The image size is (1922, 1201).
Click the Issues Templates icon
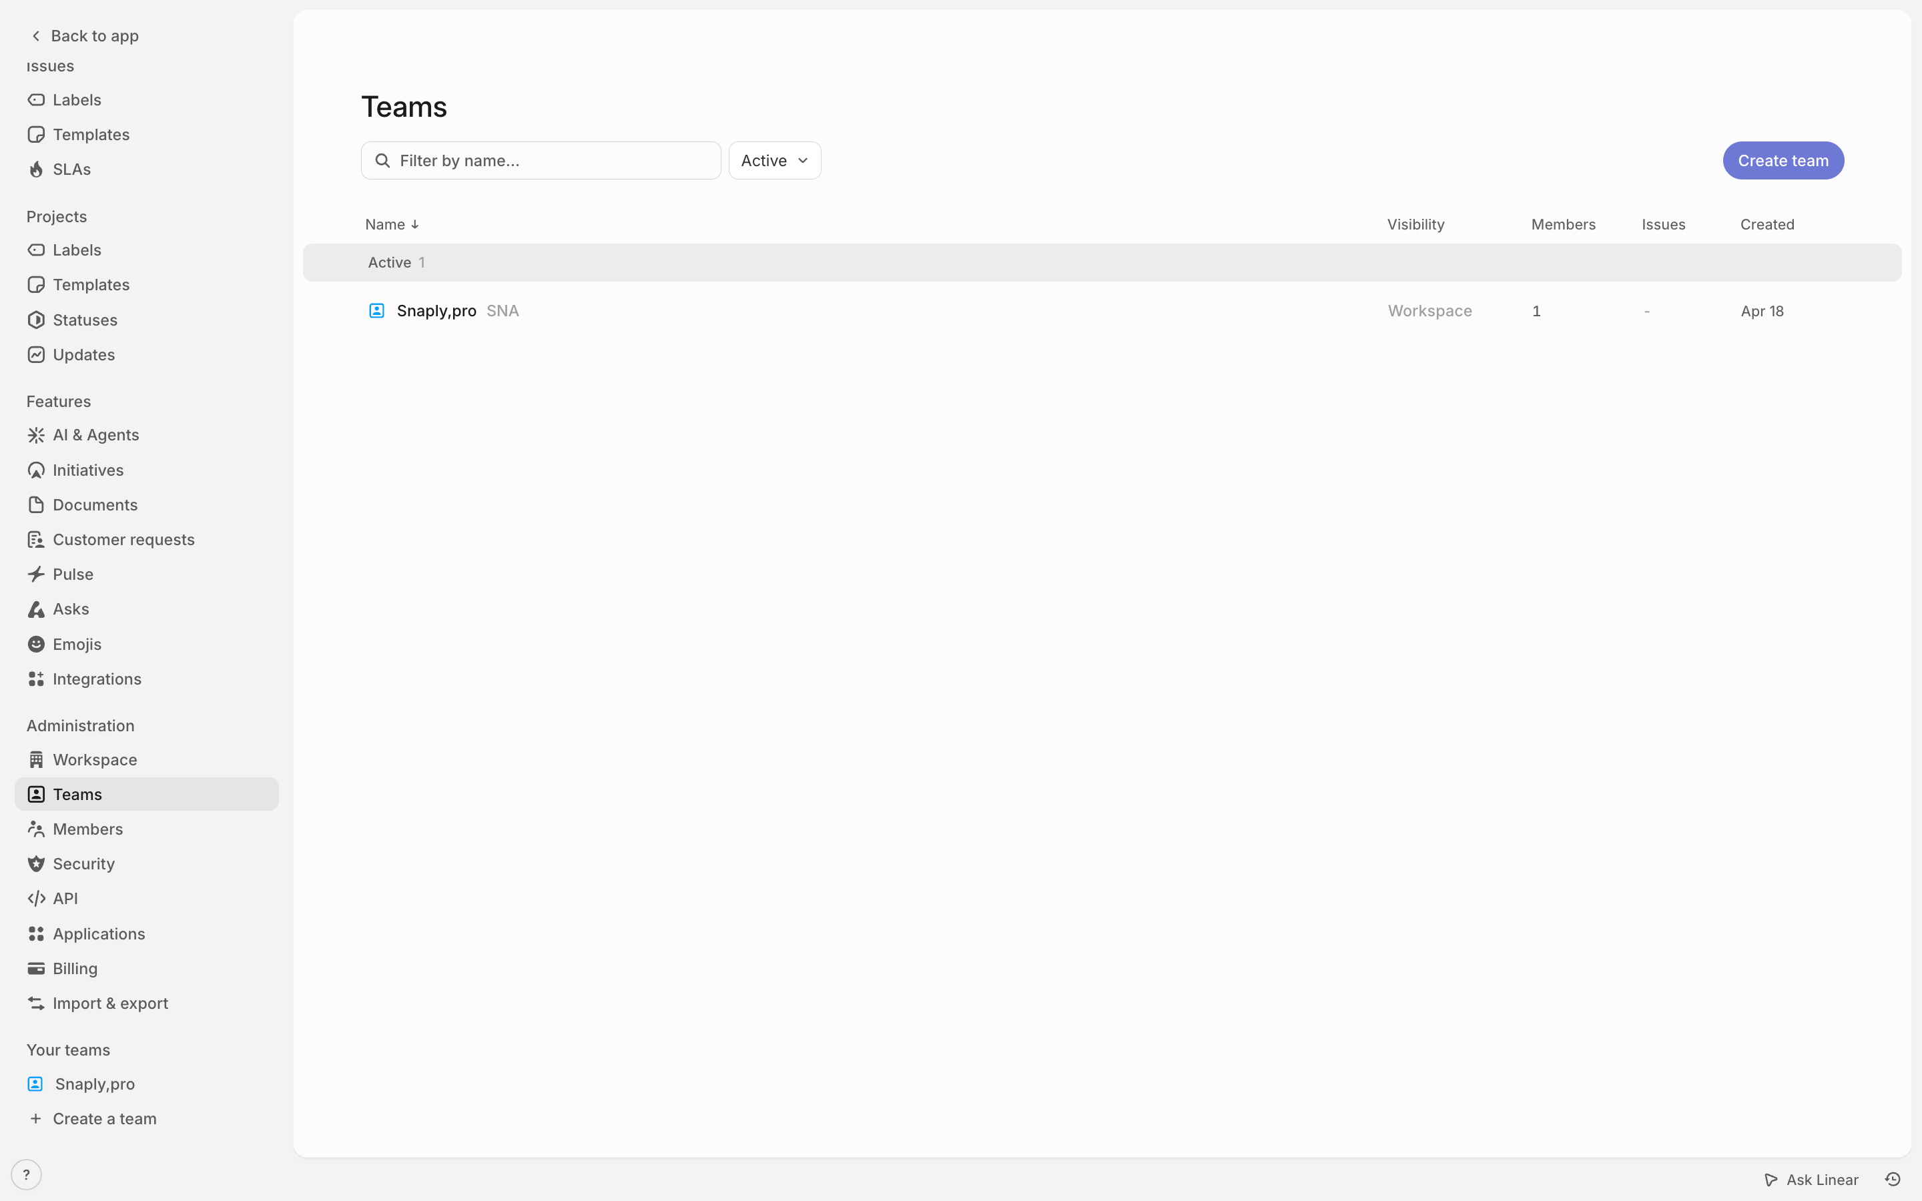[36, 134]
